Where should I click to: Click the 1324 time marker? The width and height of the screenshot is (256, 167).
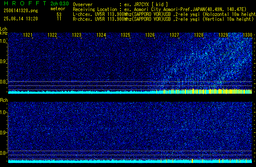pos(101,35)
